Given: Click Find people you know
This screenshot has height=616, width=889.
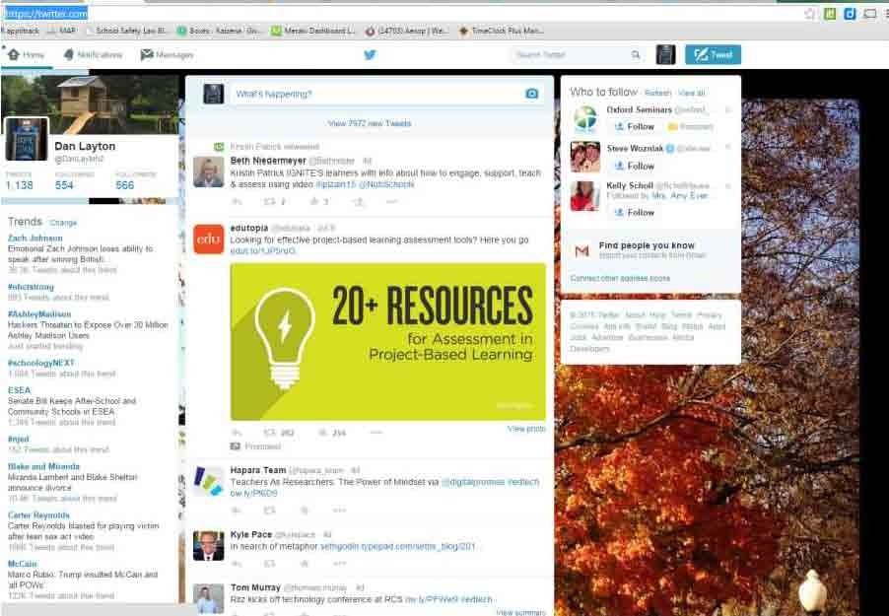Looking at the screenshot, I should [x=647, y=245].
